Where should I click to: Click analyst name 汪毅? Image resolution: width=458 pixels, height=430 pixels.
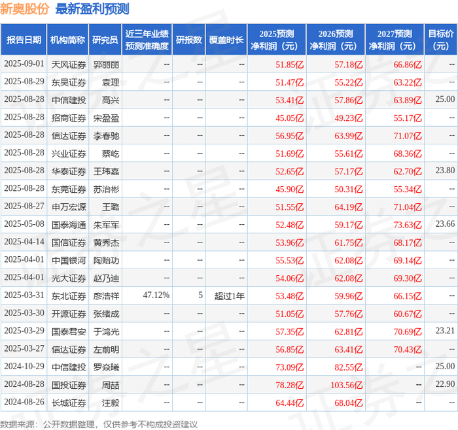click(111, 403)
